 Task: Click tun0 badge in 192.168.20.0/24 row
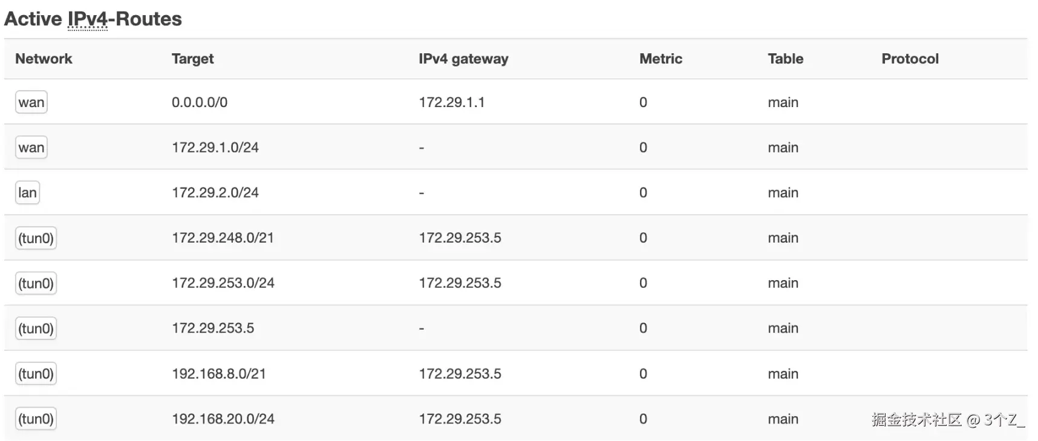point(36,419)
